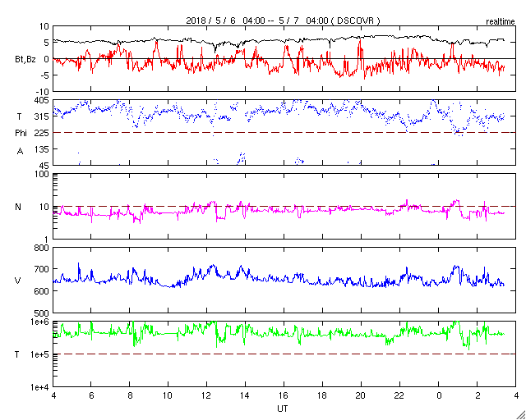
Task: Click the "100" tick on density axis
Action: pos(43,174)
